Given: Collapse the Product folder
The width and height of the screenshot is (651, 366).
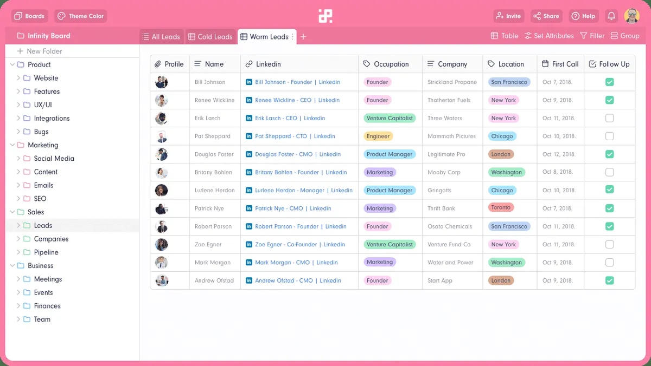Looking at the screenshot, I should coord(12,64).
